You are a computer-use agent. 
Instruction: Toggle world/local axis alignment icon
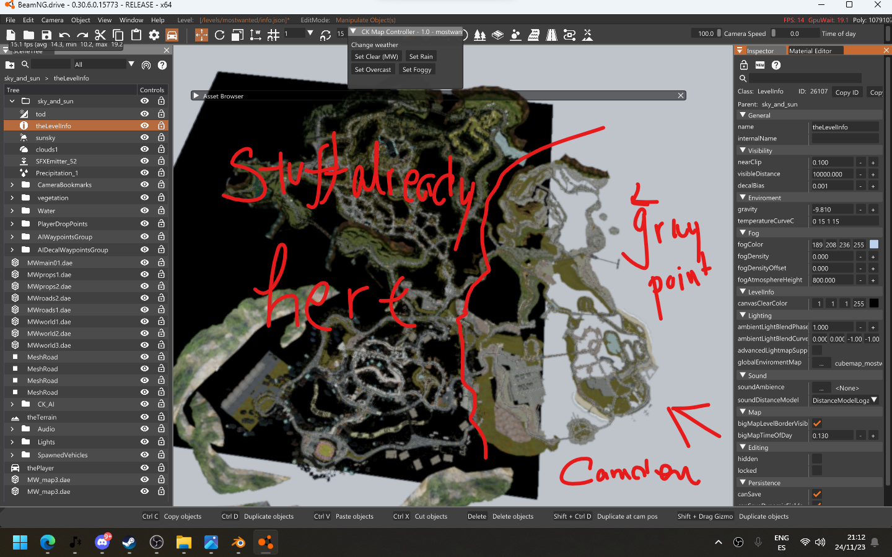tap(255, 35)
